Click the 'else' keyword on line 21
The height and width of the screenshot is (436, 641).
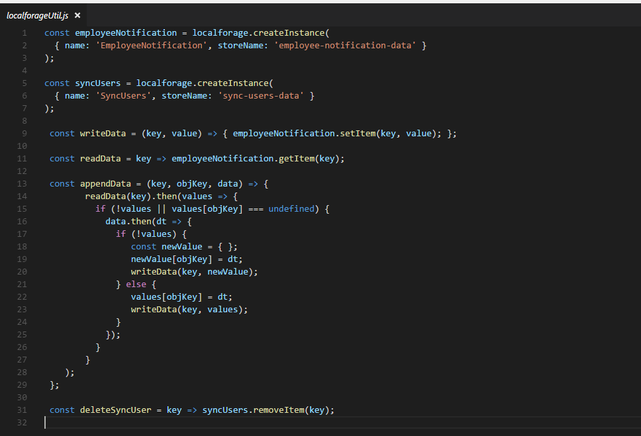(x=136, y=284)
